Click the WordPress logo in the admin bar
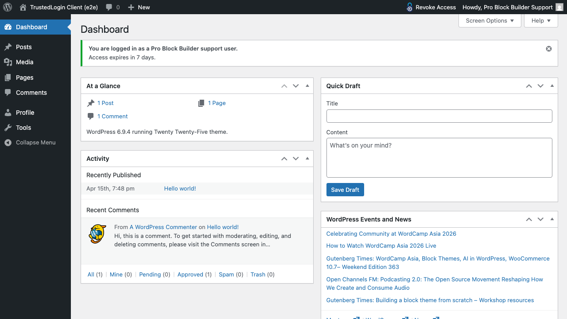The image size is (567, 319). click(7, 7)
